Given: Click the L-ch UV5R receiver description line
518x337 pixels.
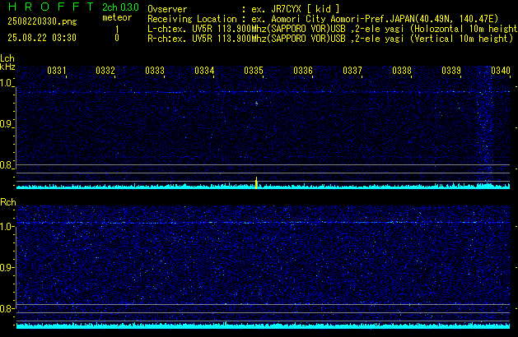Looking at the screenshot, I should coord(333,29).
